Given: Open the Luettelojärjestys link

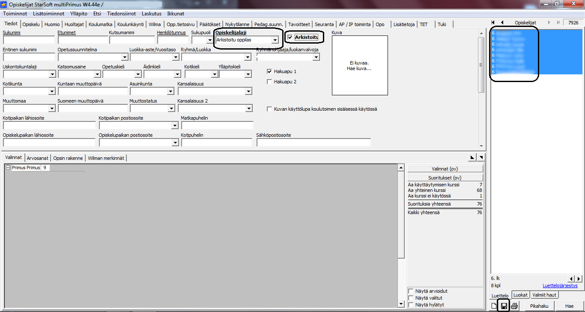Looking at the screenshot, I should point(560,286).
